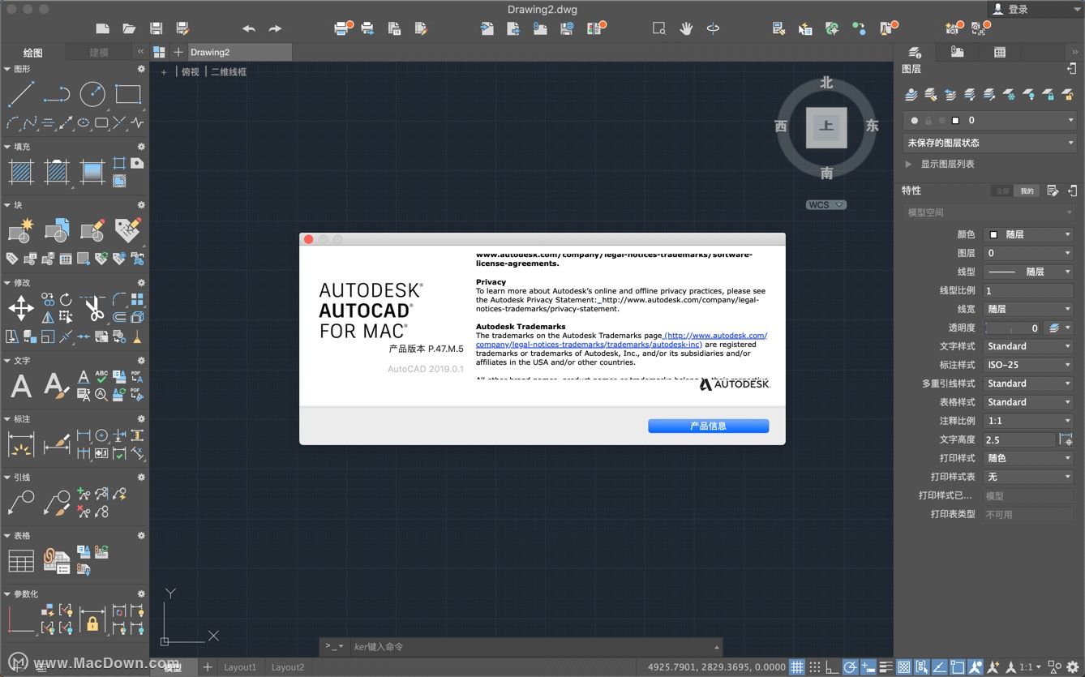Screen dimensions: 1085x677
Task: Expand the Show Layer List section
Action: click(x=908, y=164)
